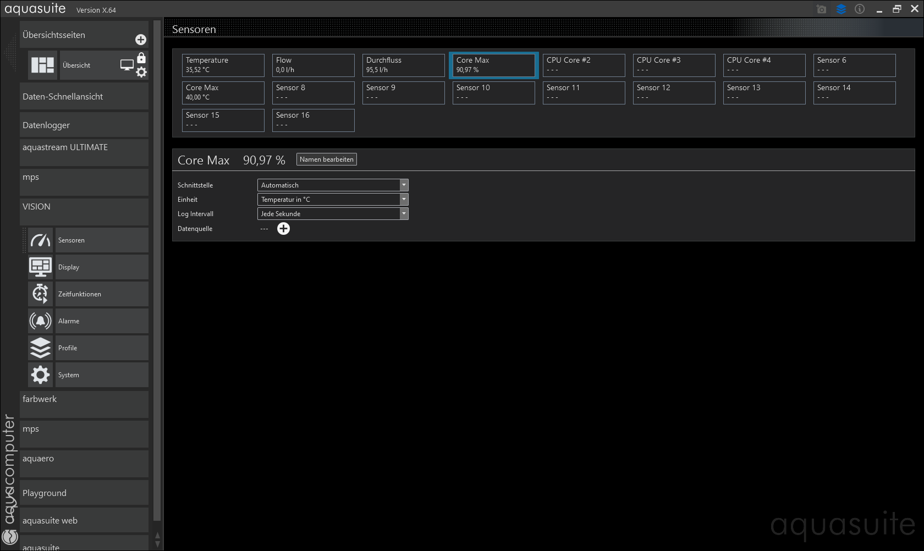Open the Display monitor icon
The width and height of the screenshot is (924, 551).
click(40, 267)
